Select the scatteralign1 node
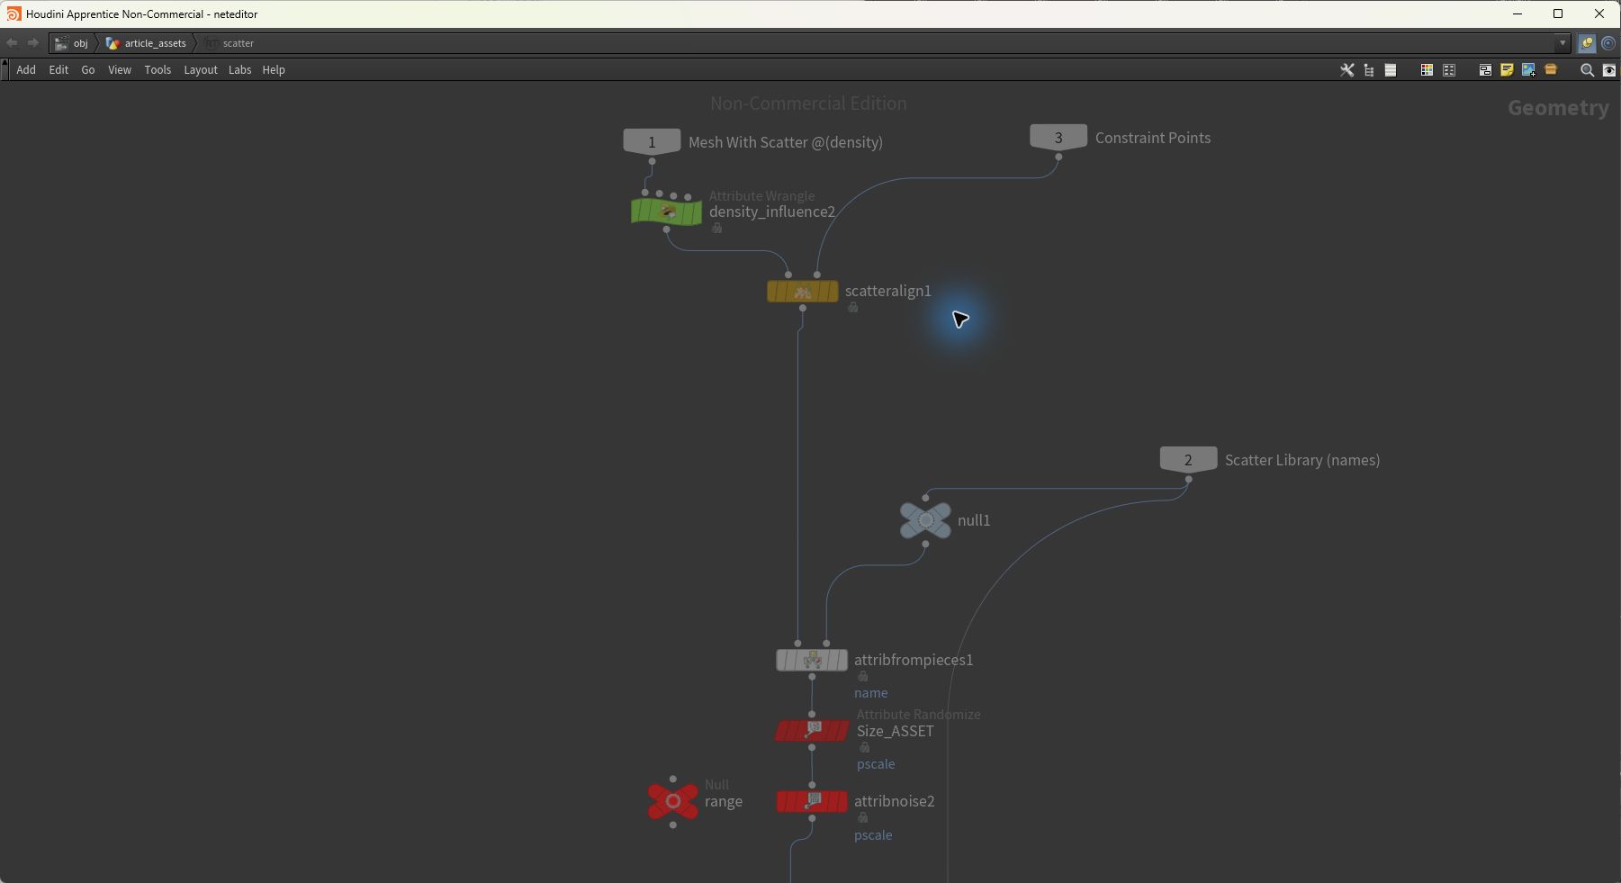1621x883 pixels. [802, 292]
